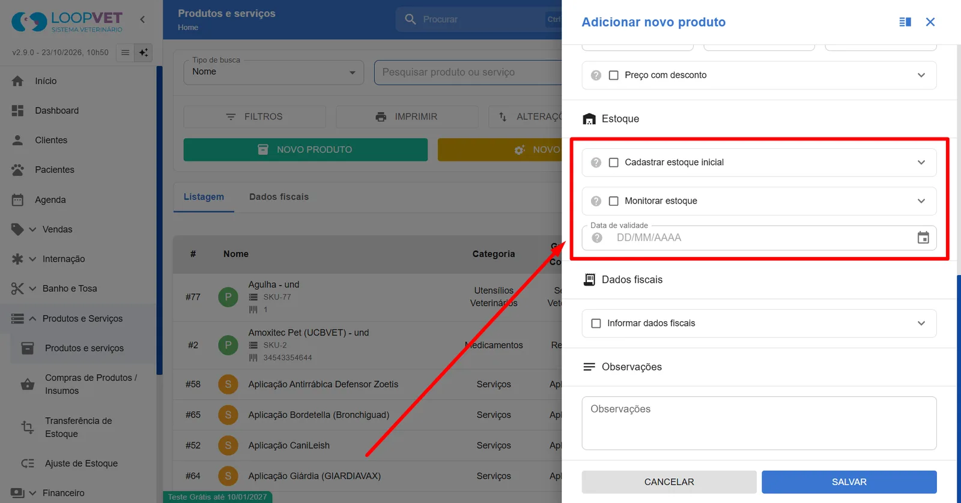Switch to the Dados fiscais tab
The image size is (961, 503).
point(279,197)
